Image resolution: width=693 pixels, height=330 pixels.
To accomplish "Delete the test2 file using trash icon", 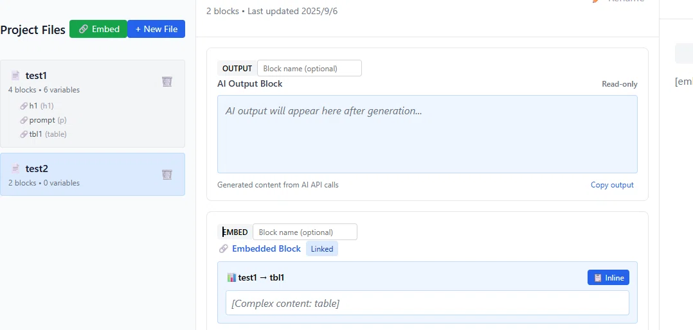I will 166,174.
